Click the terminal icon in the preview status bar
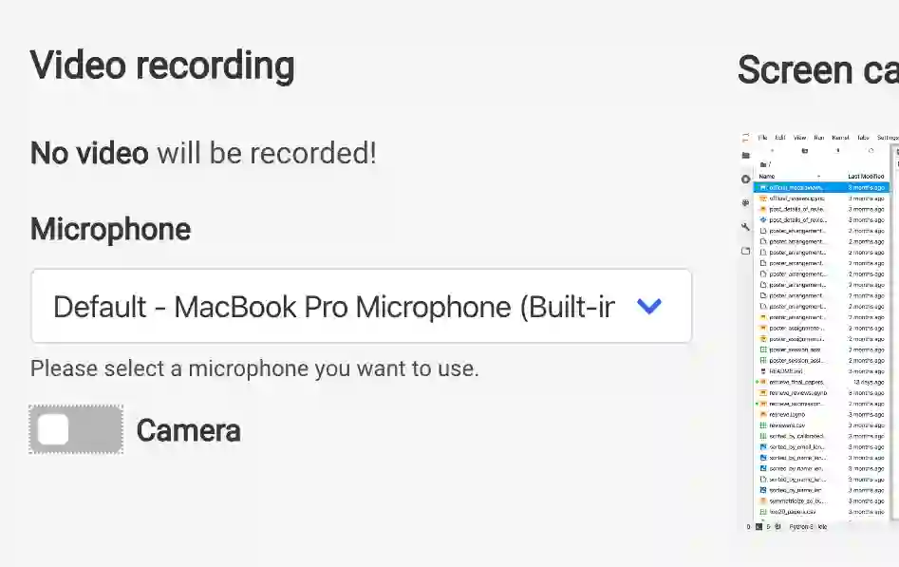The height and width of the screenshot is (567, 899). [x=759, y=526]
